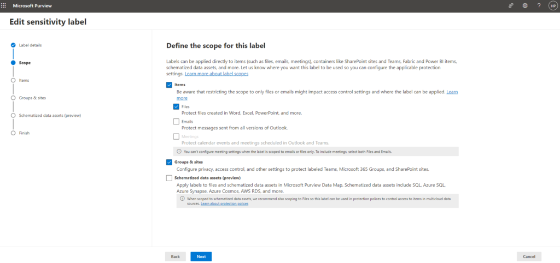Open the app launcher waffle icon
560x263 pixels.
(5, 5)
